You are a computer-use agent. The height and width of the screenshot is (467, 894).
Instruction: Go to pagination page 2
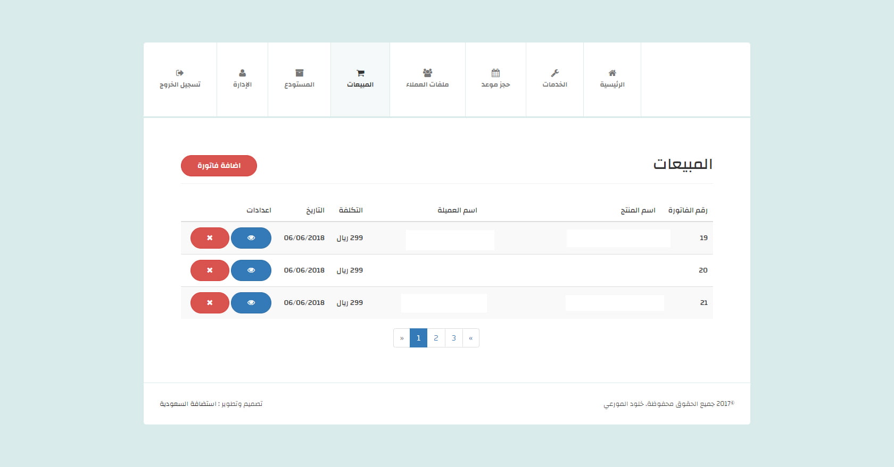click(436, 338)
